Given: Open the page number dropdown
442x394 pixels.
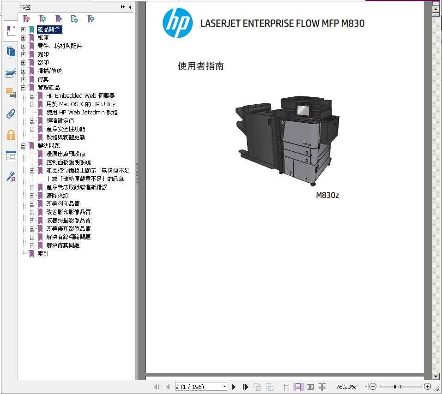Looking at the screenshot, I should click(x=224, y=387).
